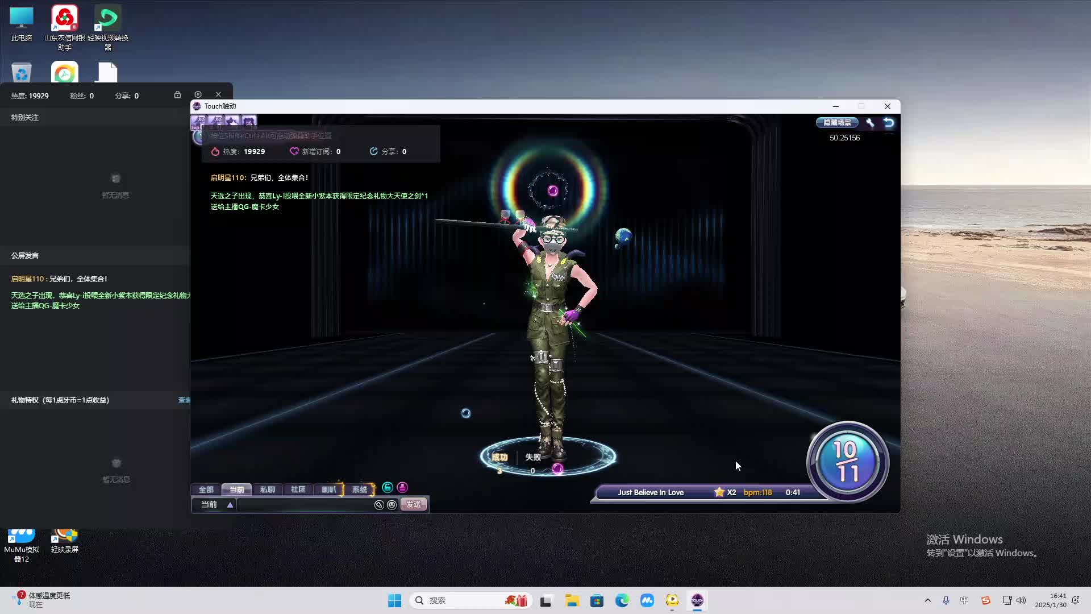Click the 10/11 round progress dial
Image resolution: width=1091 pixels, height=614 pixels.
tap(847, 462)
